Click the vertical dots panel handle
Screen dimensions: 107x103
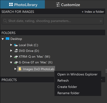pyautogui.click(x=106, y=71)
